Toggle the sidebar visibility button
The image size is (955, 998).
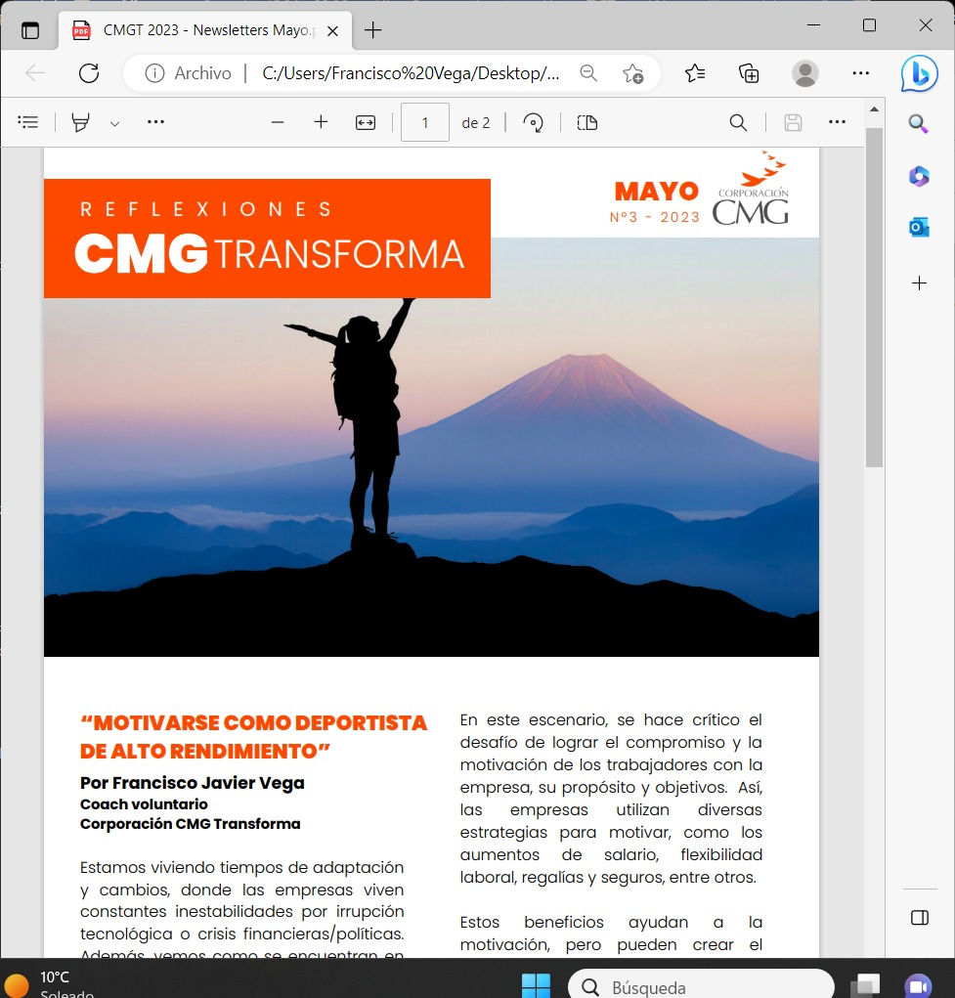(920, 917)
